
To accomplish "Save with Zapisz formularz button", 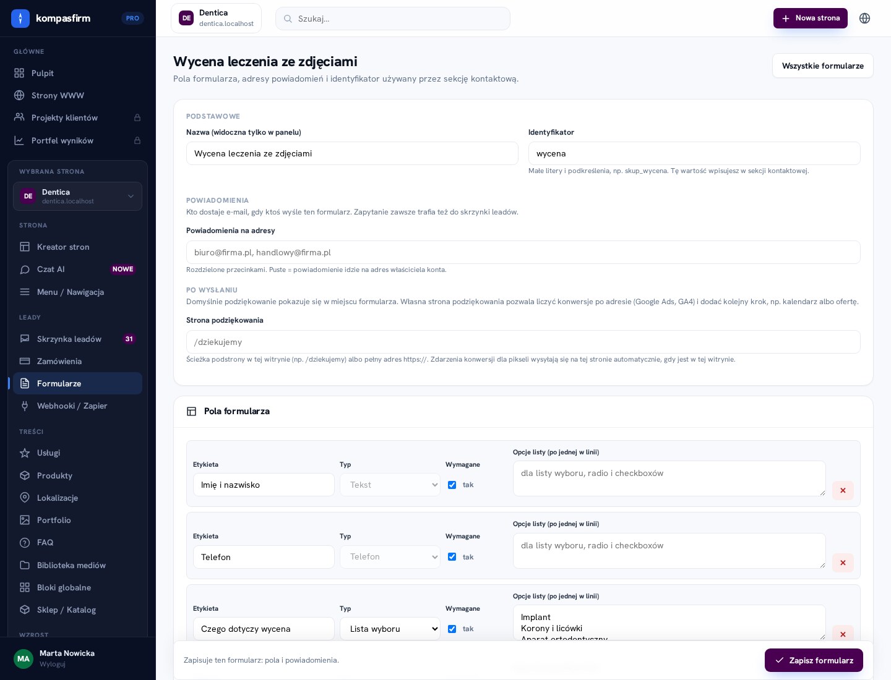I will [x=814, y=660].
